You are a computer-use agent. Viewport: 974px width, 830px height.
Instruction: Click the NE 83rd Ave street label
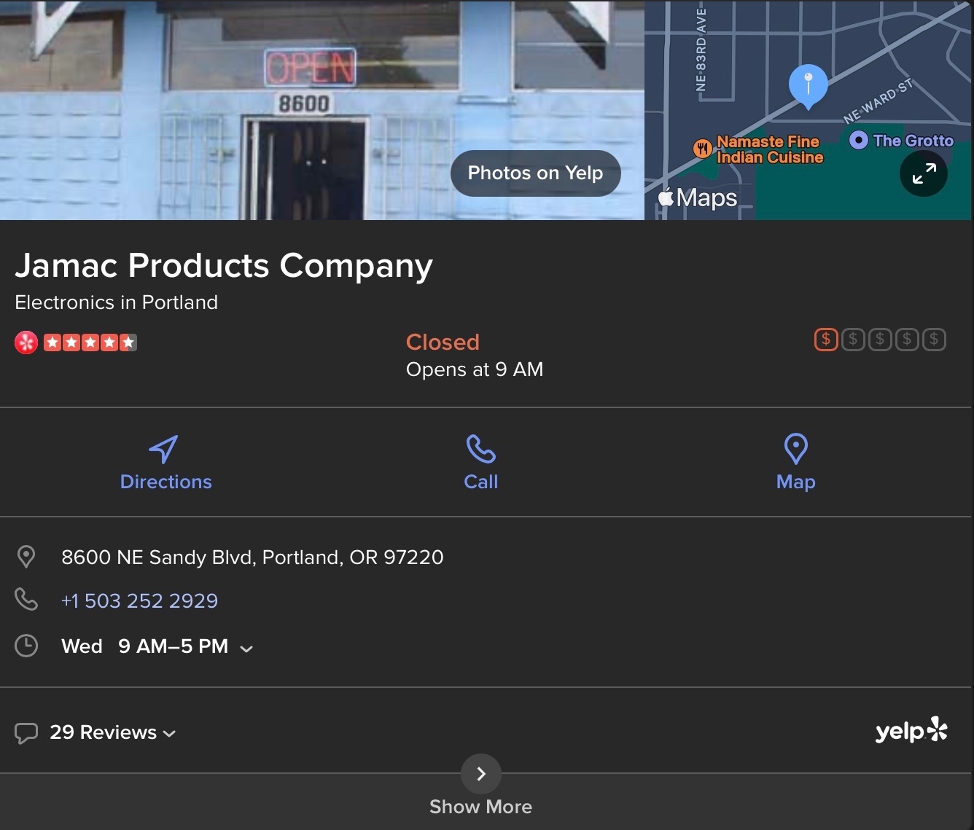click(x=701, y=51)
